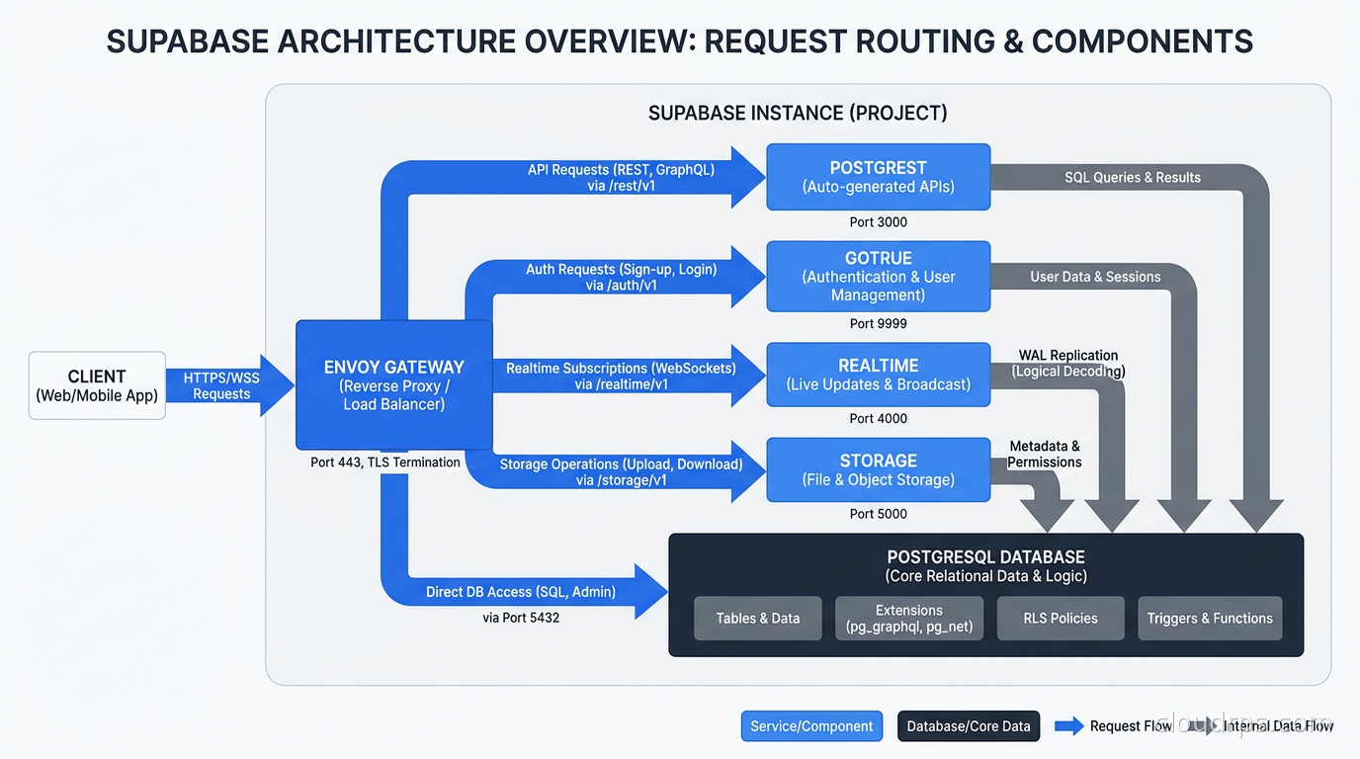
Task: Click the 'Port 443, TLS Termination' text
Action: pyautogui.click(x=385, y=462)
